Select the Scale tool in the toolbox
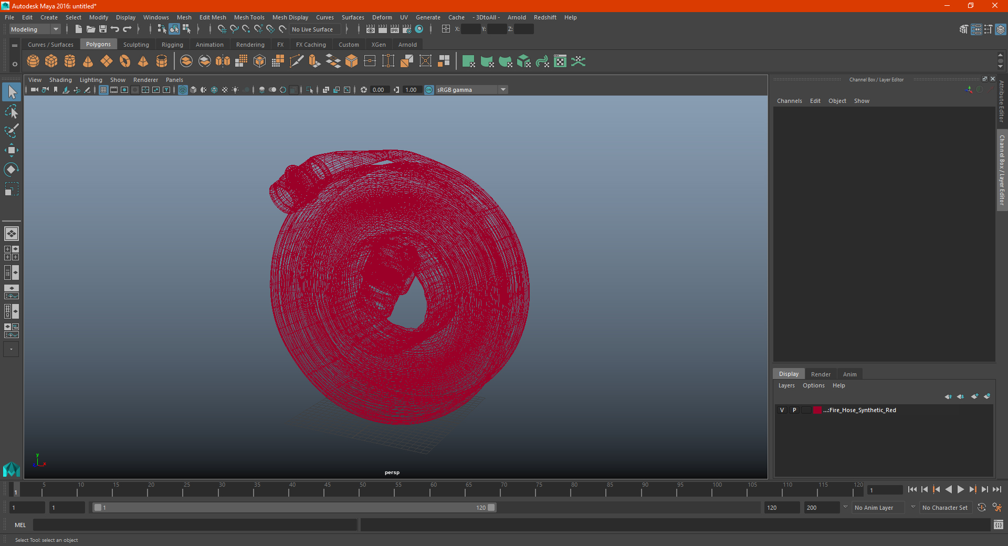This screenshot has width=1008, height=546. click(x=12, y=189)
